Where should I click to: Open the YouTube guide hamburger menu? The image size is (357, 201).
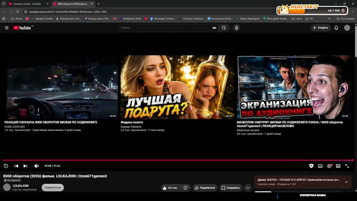tap(7, 28)
